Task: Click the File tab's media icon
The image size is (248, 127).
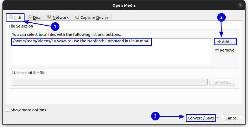Action: tap(11, 17)
